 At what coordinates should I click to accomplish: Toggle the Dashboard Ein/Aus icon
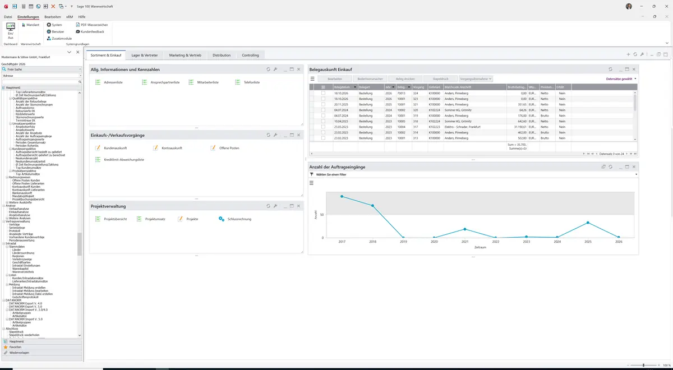10,31
